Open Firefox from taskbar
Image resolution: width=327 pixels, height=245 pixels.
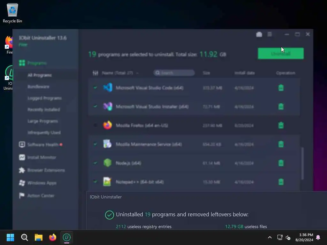coord(53,237)
